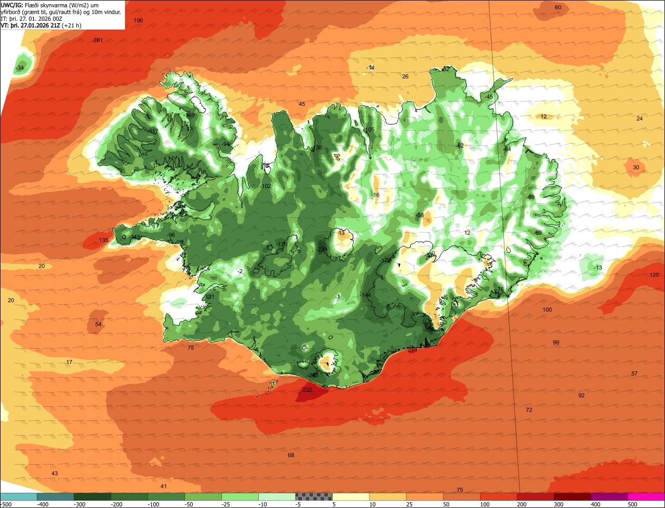Click the 43 value in the southwest corner
This screenshot has width=665, height=508.
coord(55,473)
